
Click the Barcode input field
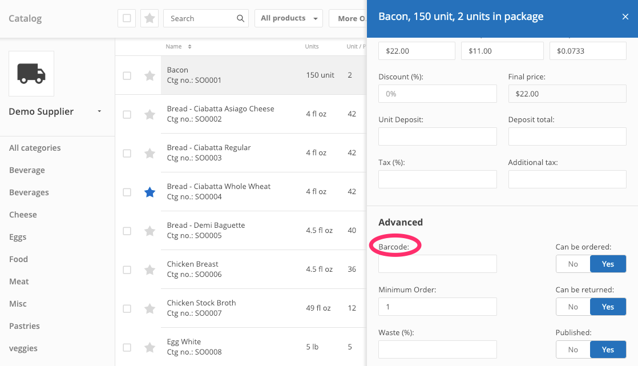click(x=437, y=264)
